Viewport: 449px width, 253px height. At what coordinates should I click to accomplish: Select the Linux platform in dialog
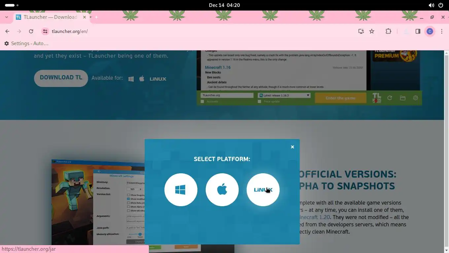coord(263,190)
